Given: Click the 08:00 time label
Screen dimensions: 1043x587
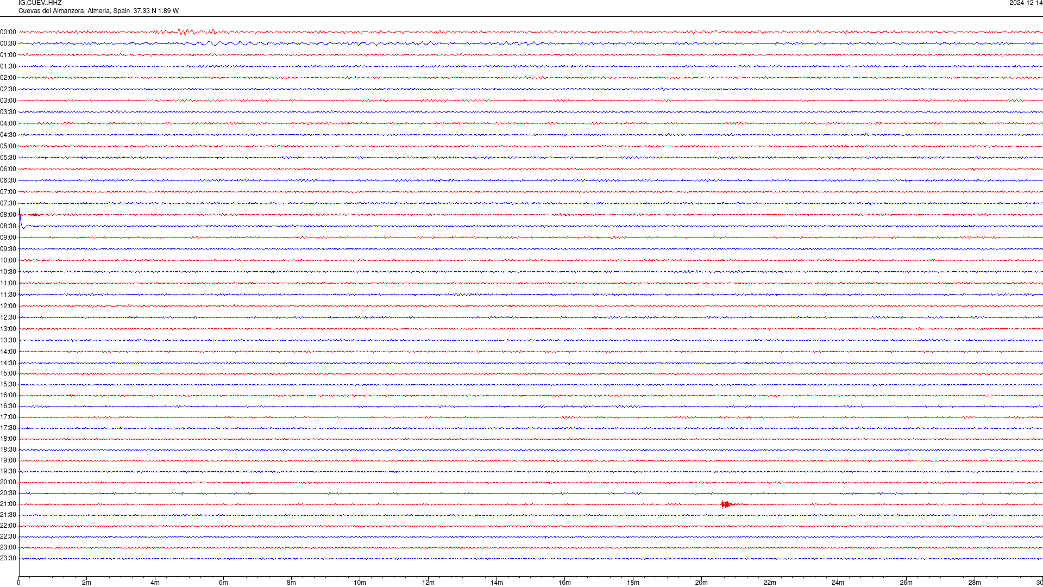Looking at the screenshot, I should 8,215.
